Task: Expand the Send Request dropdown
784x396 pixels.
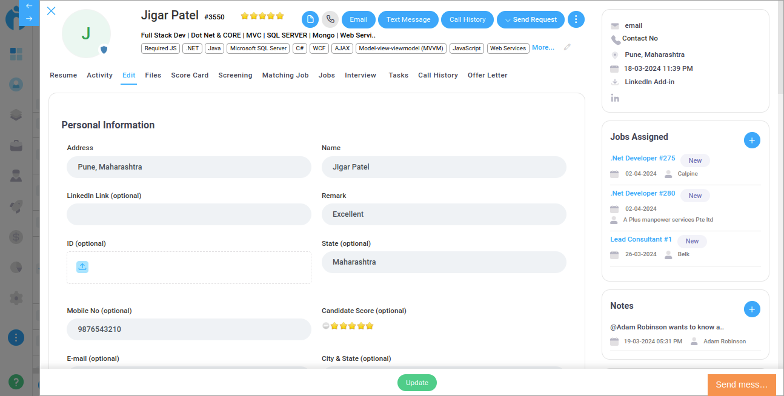Action: click(x=531, y=19)
